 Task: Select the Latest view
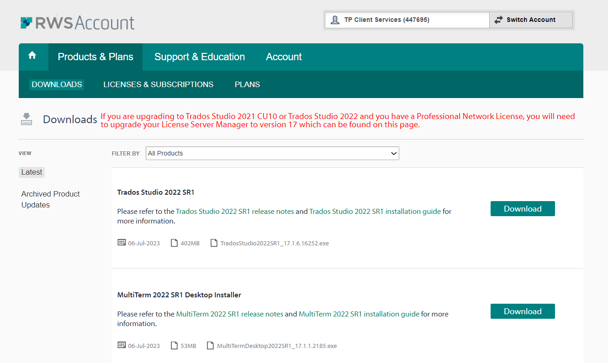[32, 172]
